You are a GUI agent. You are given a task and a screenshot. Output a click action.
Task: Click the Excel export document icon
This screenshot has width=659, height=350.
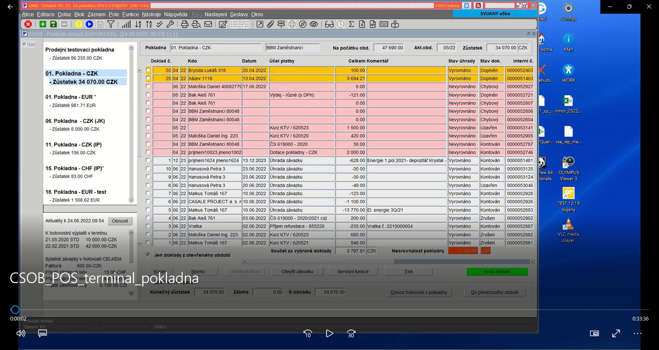[362, 24]
